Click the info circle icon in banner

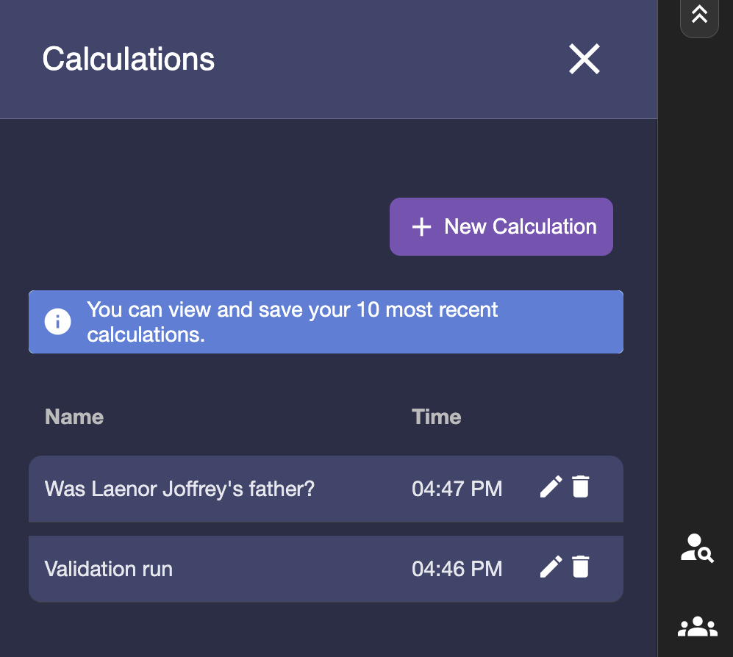coord(57,322)
